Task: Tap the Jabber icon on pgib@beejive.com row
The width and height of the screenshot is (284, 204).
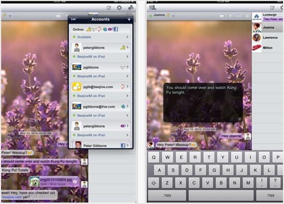Action: [123, 87]
